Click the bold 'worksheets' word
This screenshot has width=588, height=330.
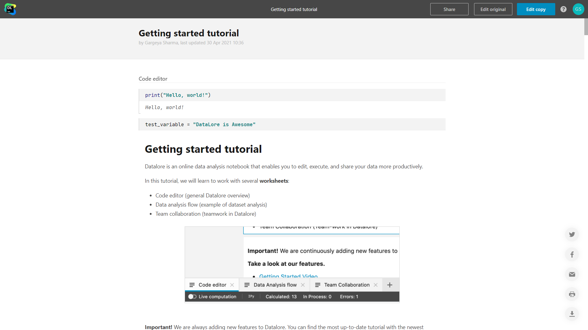click(274, 181)
